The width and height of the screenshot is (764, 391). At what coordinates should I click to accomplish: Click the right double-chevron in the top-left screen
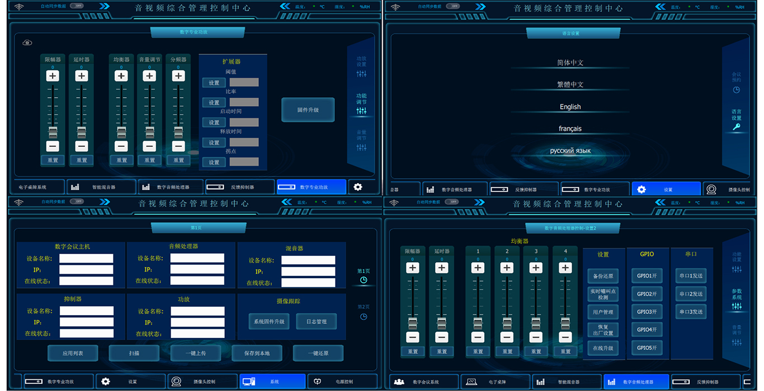click(104, 6)
